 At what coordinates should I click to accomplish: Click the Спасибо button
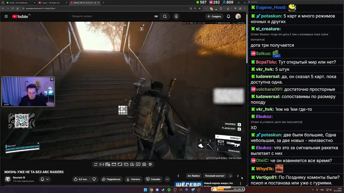click(x=153, y=179)
